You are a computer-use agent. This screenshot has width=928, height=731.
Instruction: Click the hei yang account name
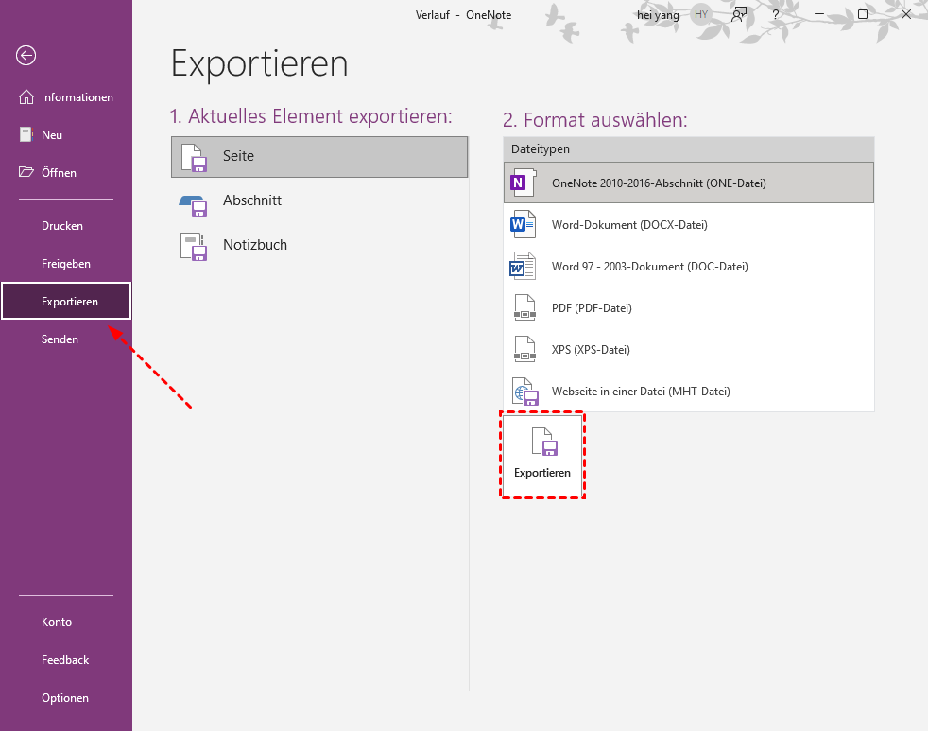pos(658,15)
